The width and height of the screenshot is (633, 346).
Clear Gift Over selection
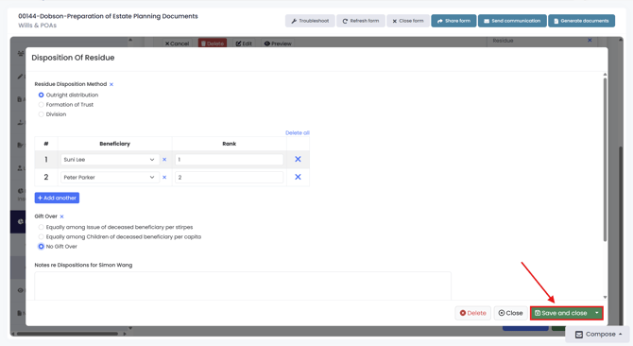pos(61,216)
